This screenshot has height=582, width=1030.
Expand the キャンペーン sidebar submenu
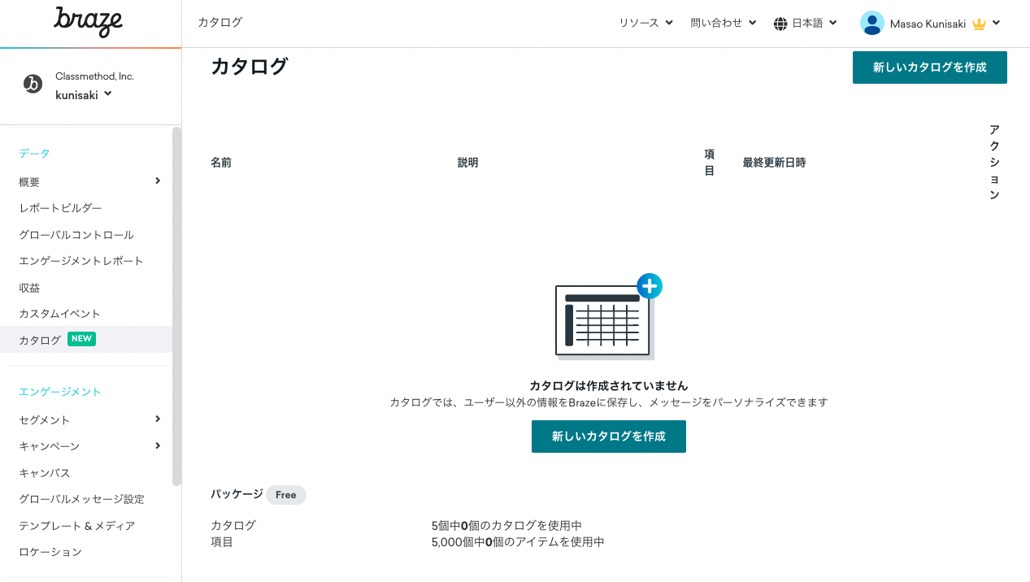tap(158, 445)
